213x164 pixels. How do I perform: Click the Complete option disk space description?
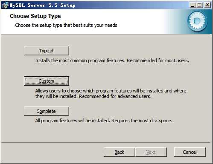pyautogui.click(x=104, y=121)
